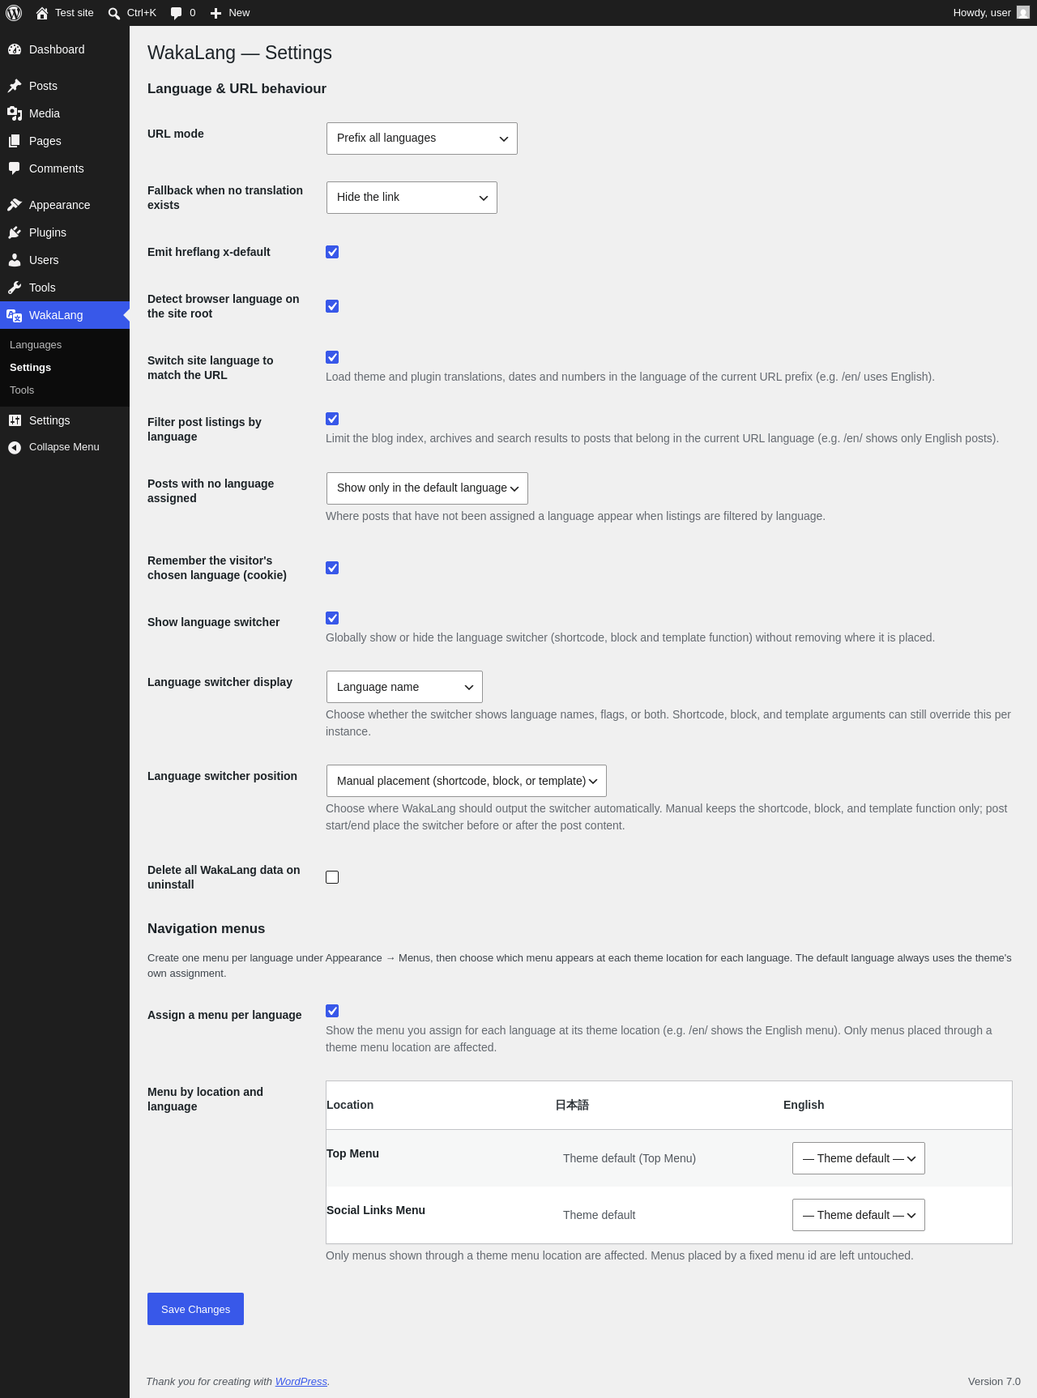This screenshot has width=1037, height=1398.
Task: Click the Tools wrench icon
Action: (15, 288)
